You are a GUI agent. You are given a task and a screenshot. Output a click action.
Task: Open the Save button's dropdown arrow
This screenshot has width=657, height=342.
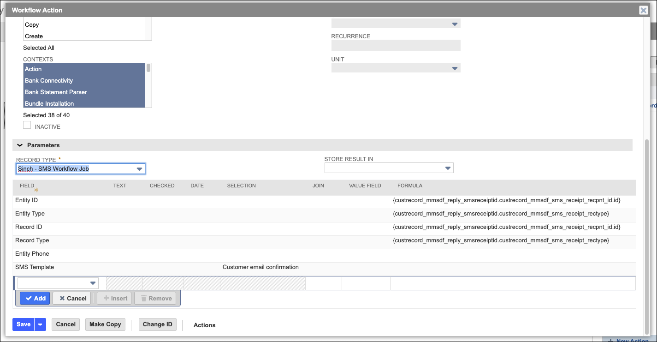coord(40,324)
